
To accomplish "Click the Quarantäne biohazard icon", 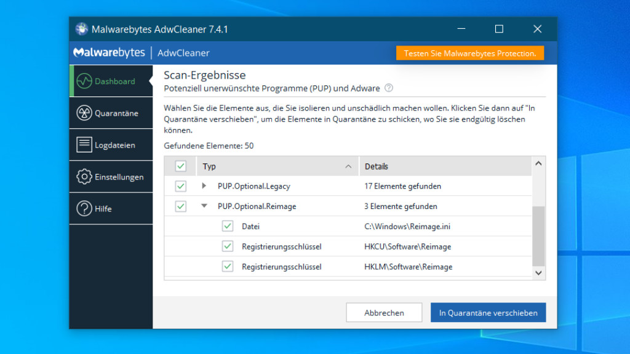I will (84, 113).
